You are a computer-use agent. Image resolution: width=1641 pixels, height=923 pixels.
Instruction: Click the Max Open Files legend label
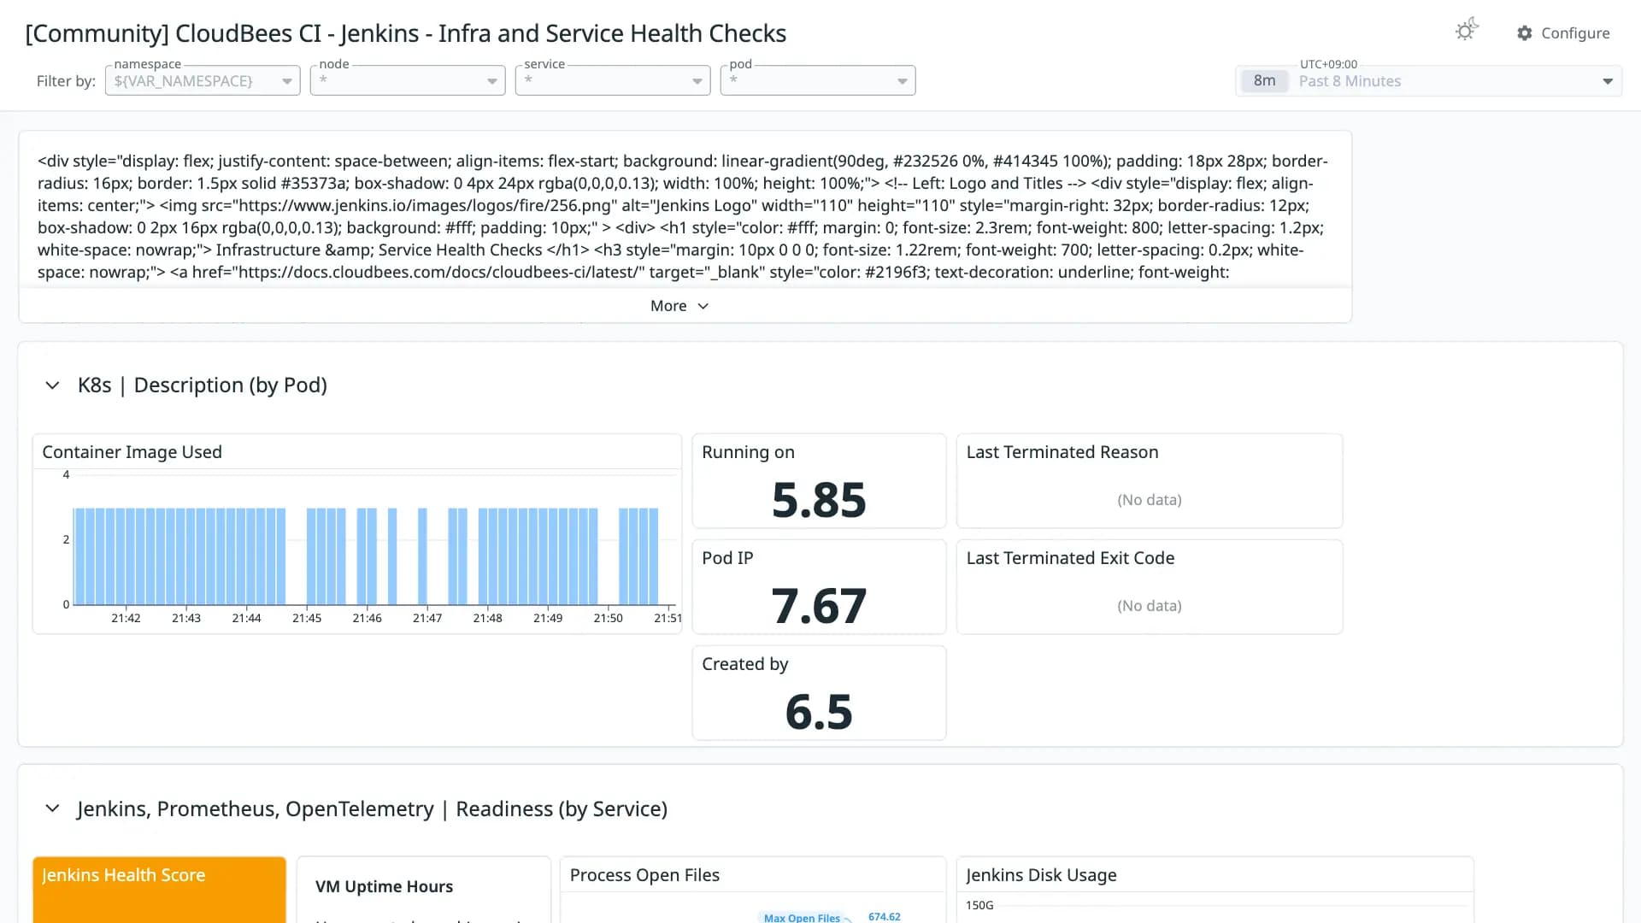[x=802, y=918]
